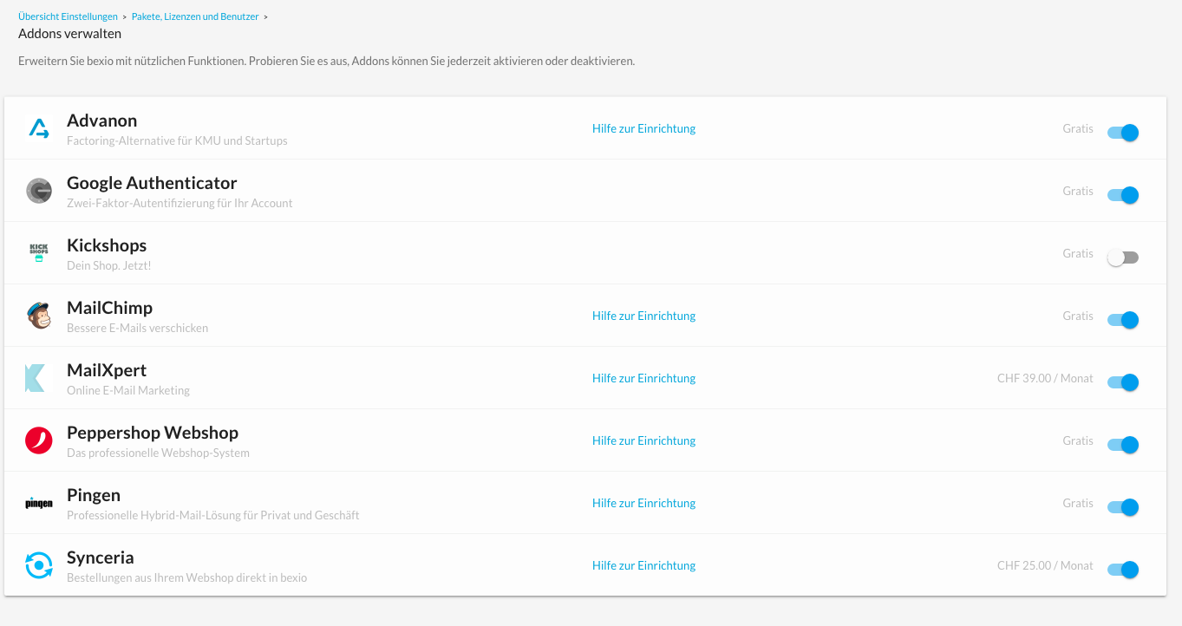Switch off the MailChimp toggle
Viewport: 1182px width, 626px height.
point(1123,320)
